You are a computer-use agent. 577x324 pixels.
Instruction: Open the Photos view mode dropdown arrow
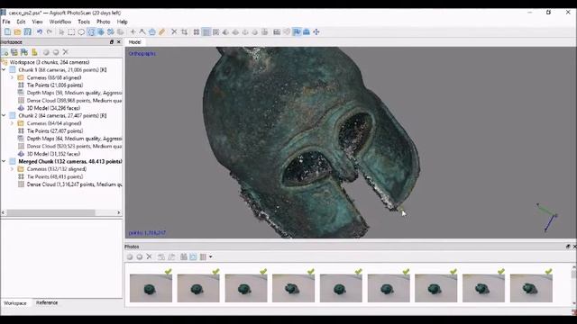[x=210, y=256]
